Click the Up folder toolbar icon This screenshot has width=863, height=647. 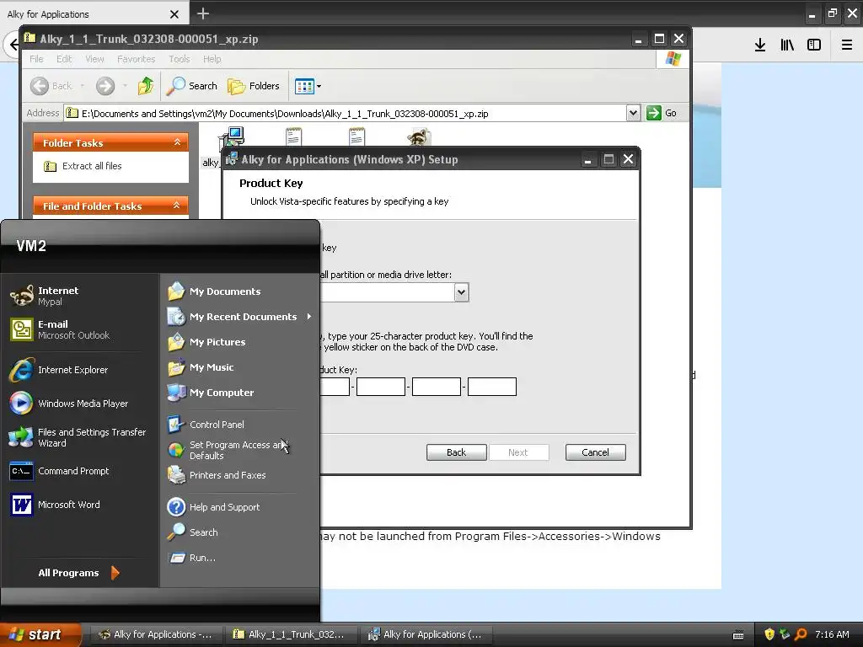pyautogui.click(x=146, y=86)
